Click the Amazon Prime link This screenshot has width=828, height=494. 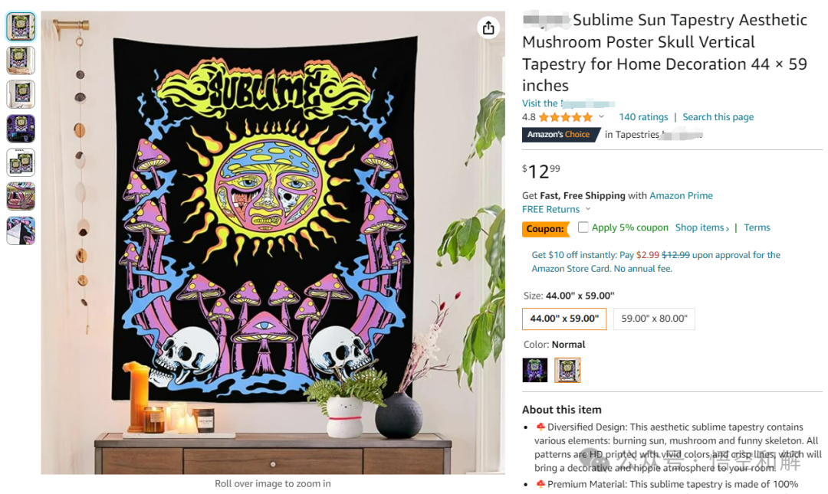point(681,196)
